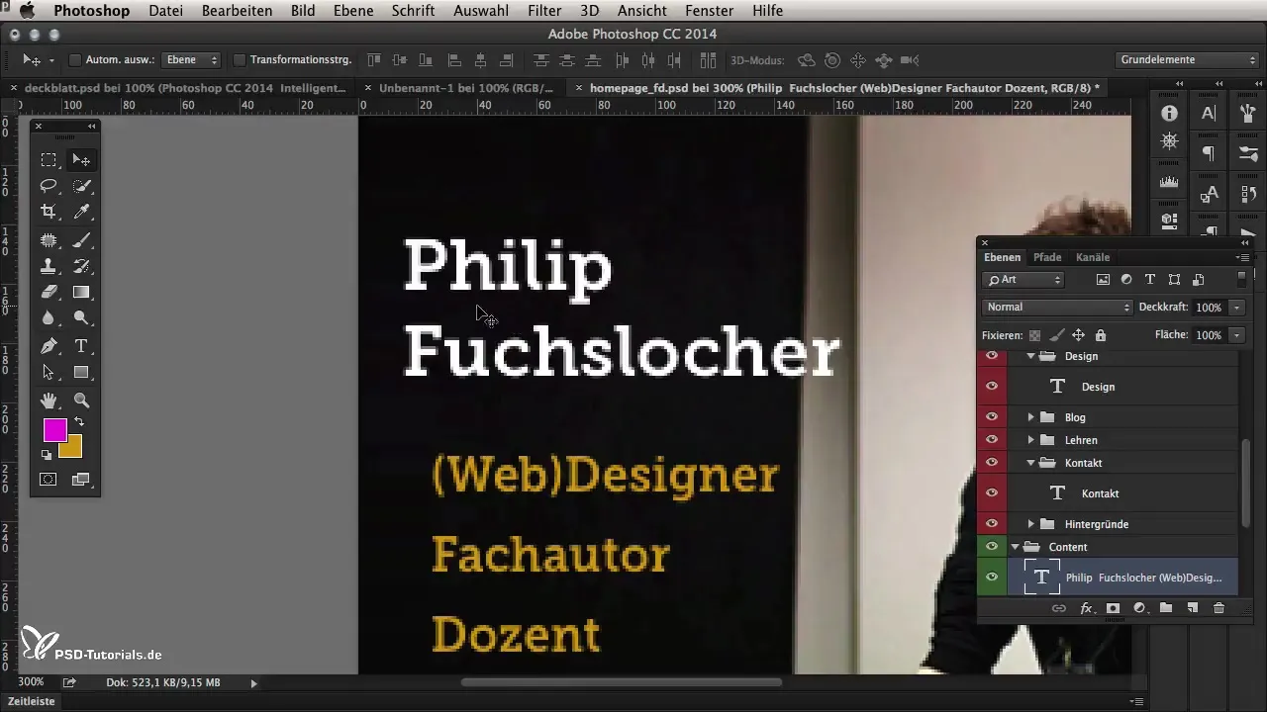Viewport: 1267px width, 712px height.
Task: Switch to the Pfade tab
Action: coord(1047,257)
